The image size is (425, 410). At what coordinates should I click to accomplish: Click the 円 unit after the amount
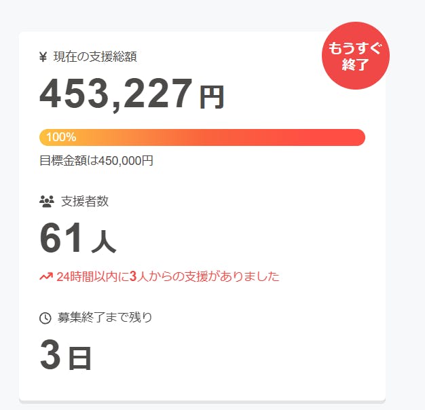211,98
